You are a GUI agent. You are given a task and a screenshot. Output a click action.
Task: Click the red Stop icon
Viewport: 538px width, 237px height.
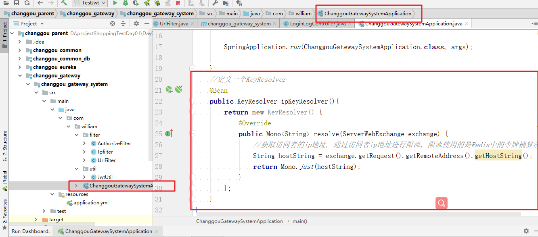(x=178, y=3)
